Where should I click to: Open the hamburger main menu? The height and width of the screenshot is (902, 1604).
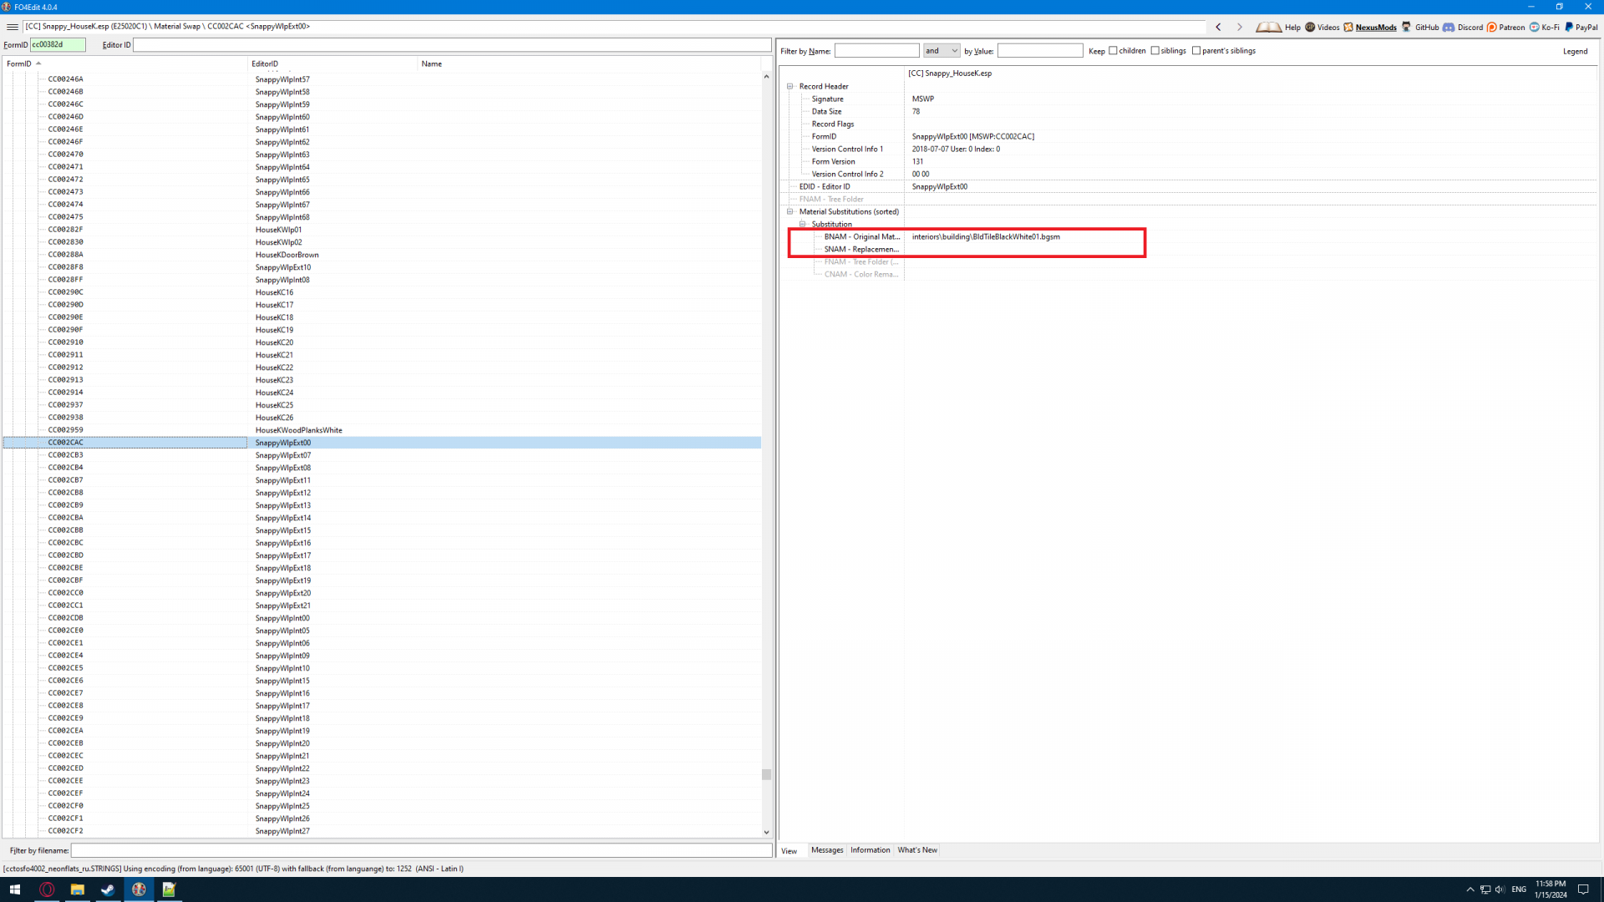tap(13, 27)
